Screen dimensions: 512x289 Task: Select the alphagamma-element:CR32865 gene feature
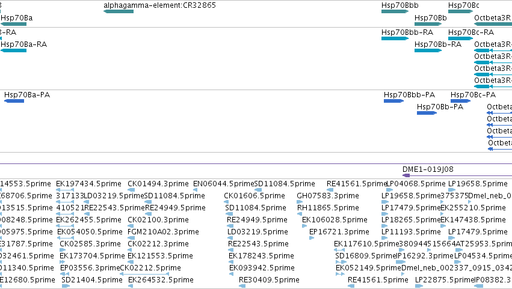tap(119, 11)
